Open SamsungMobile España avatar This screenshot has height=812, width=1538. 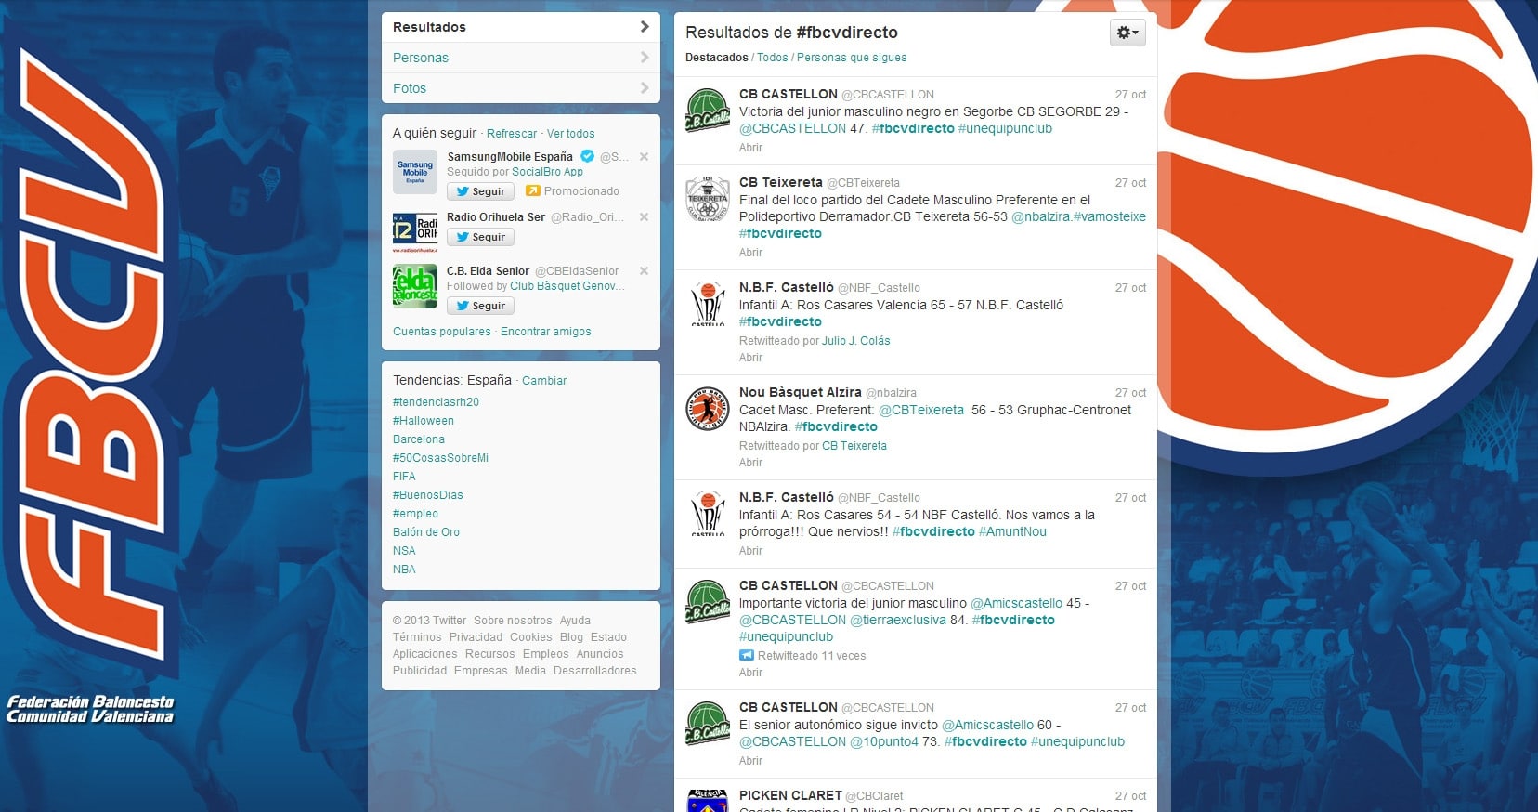tap(415, 172)
